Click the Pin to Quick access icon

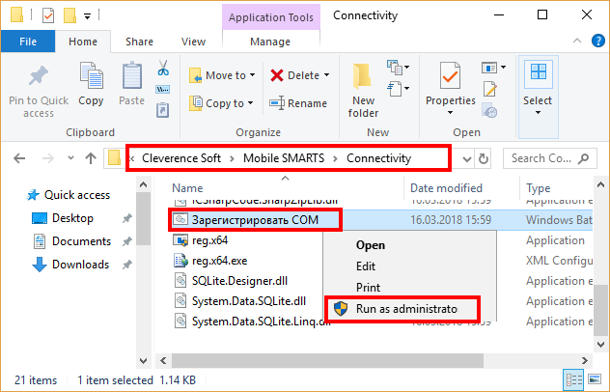[x=39, y=76]
